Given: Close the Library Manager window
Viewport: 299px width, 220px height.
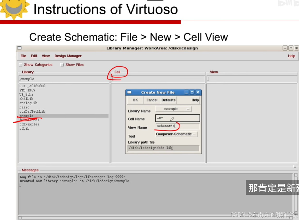Looking at the screenshot, I should [296, 48].
